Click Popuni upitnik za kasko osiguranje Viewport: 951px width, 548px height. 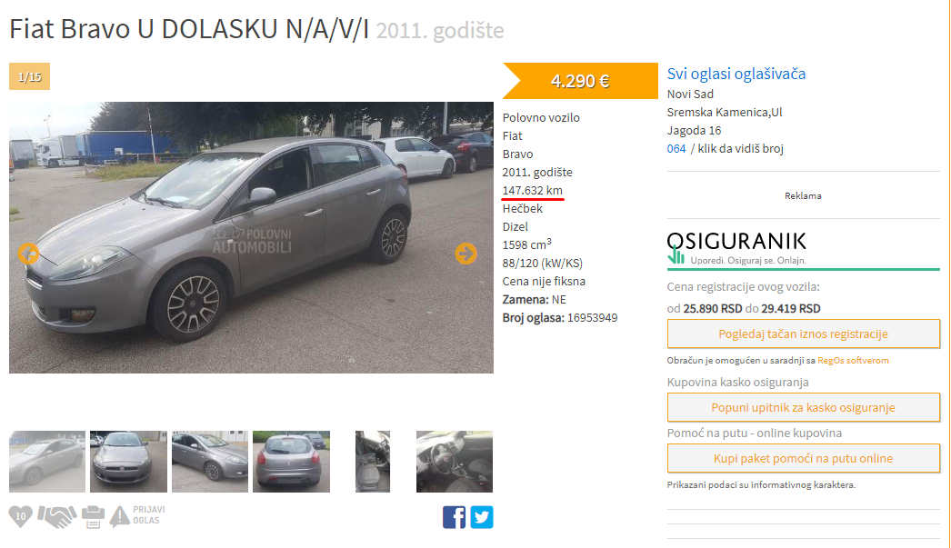[x=803, y=407]
